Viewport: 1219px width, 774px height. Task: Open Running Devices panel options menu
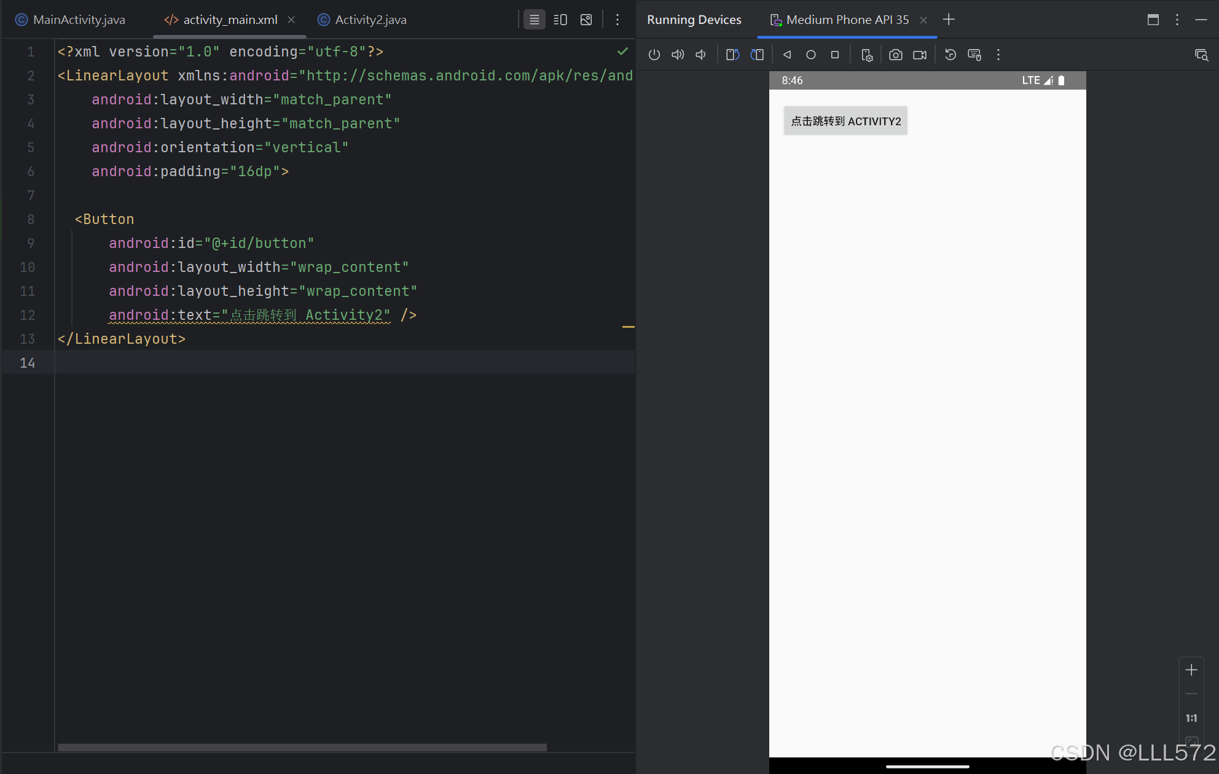[1177, 20]
